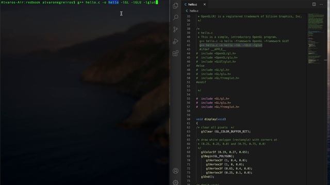Click the highlighted g++ command on line 42
Viewport: 330px width, 185px height.
click(231, 45)
